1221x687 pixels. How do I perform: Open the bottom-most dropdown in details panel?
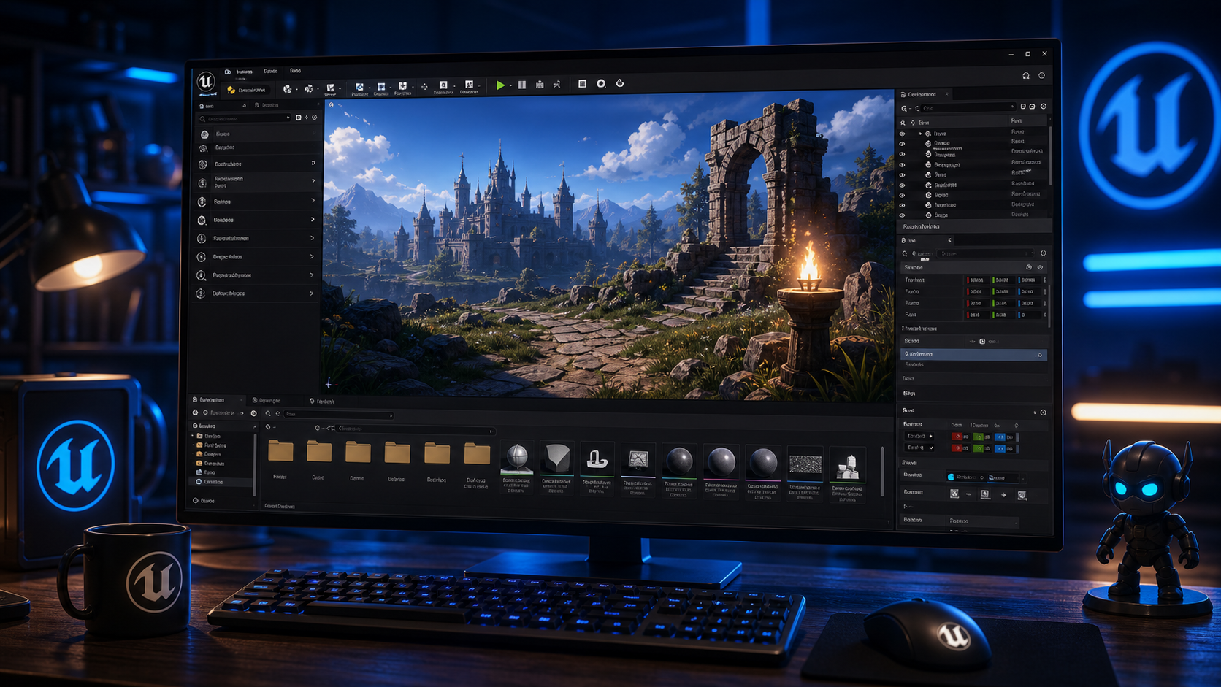(x=982, y=522)
